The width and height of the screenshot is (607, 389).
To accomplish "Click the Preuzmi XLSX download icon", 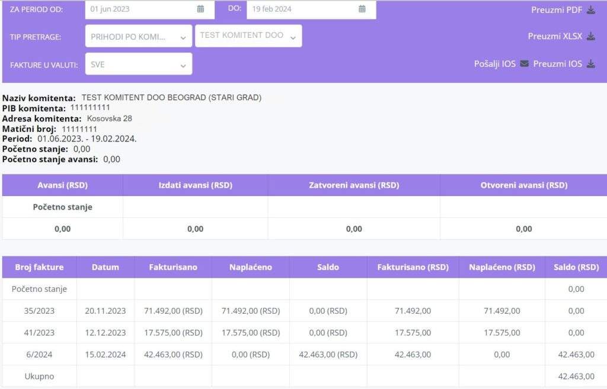I will coord(591,36).
